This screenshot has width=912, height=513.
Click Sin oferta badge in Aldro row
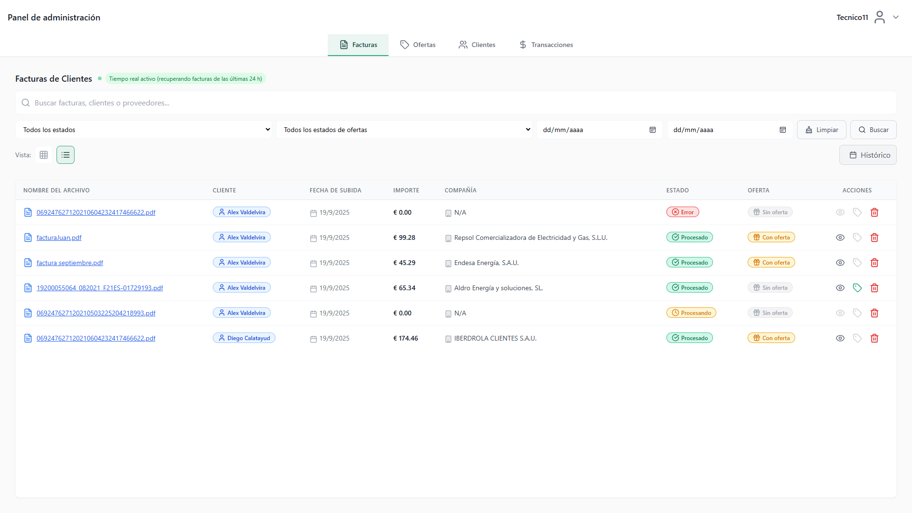click(770, 288)
